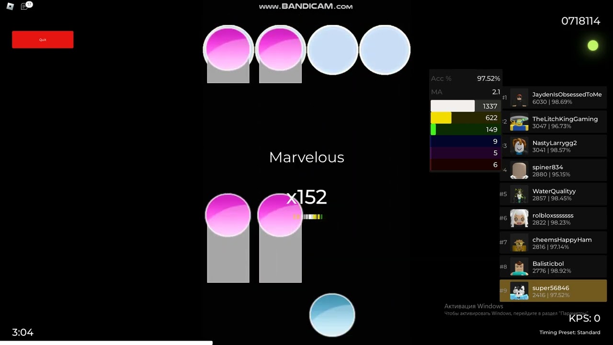Click player name spiner834
The image size is (613, 345).
point(547,167)
